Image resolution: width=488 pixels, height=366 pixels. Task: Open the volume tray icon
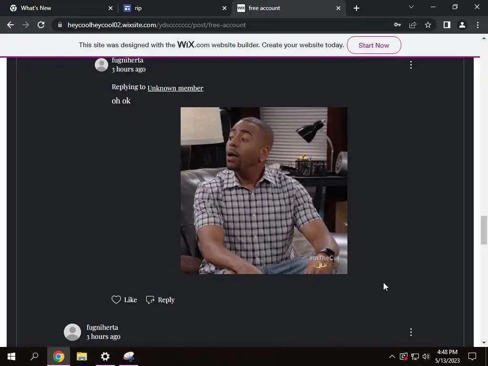(x=426, y=356)
